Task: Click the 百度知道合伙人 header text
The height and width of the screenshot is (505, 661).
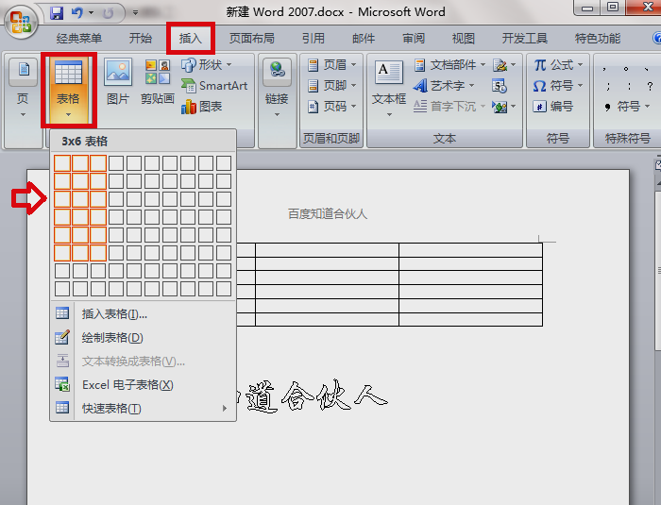Action: [328, 214]
